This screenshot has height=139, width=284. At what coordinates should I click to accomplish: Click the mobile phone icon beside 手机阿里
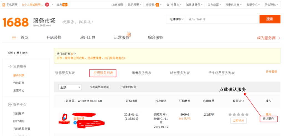click(4, 5)
